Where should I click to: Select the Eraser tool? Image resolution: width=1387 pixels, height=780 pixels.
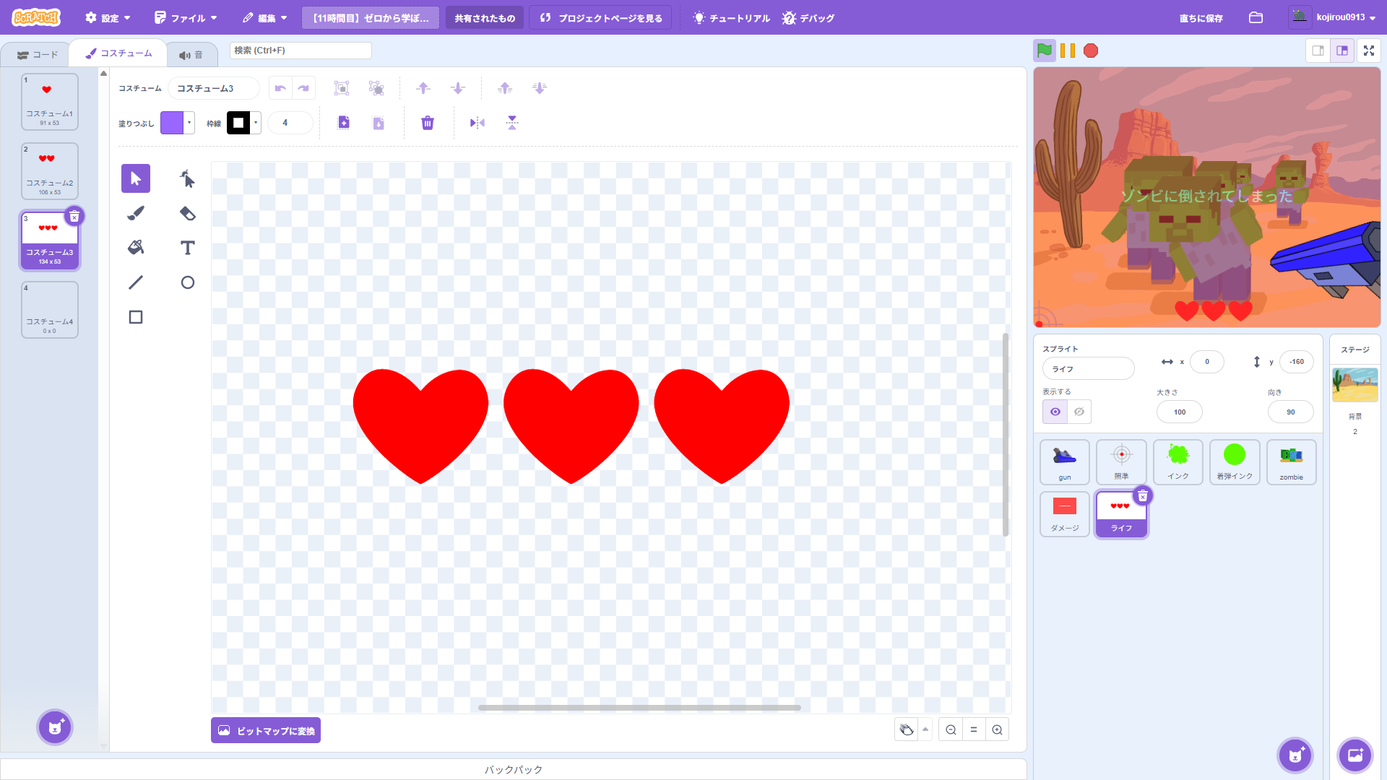tap(187, 213)
